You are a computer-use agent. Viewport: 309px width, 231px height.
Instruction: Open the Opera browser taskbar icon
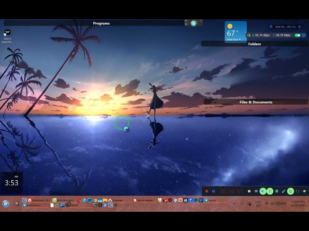pos(79,200)
